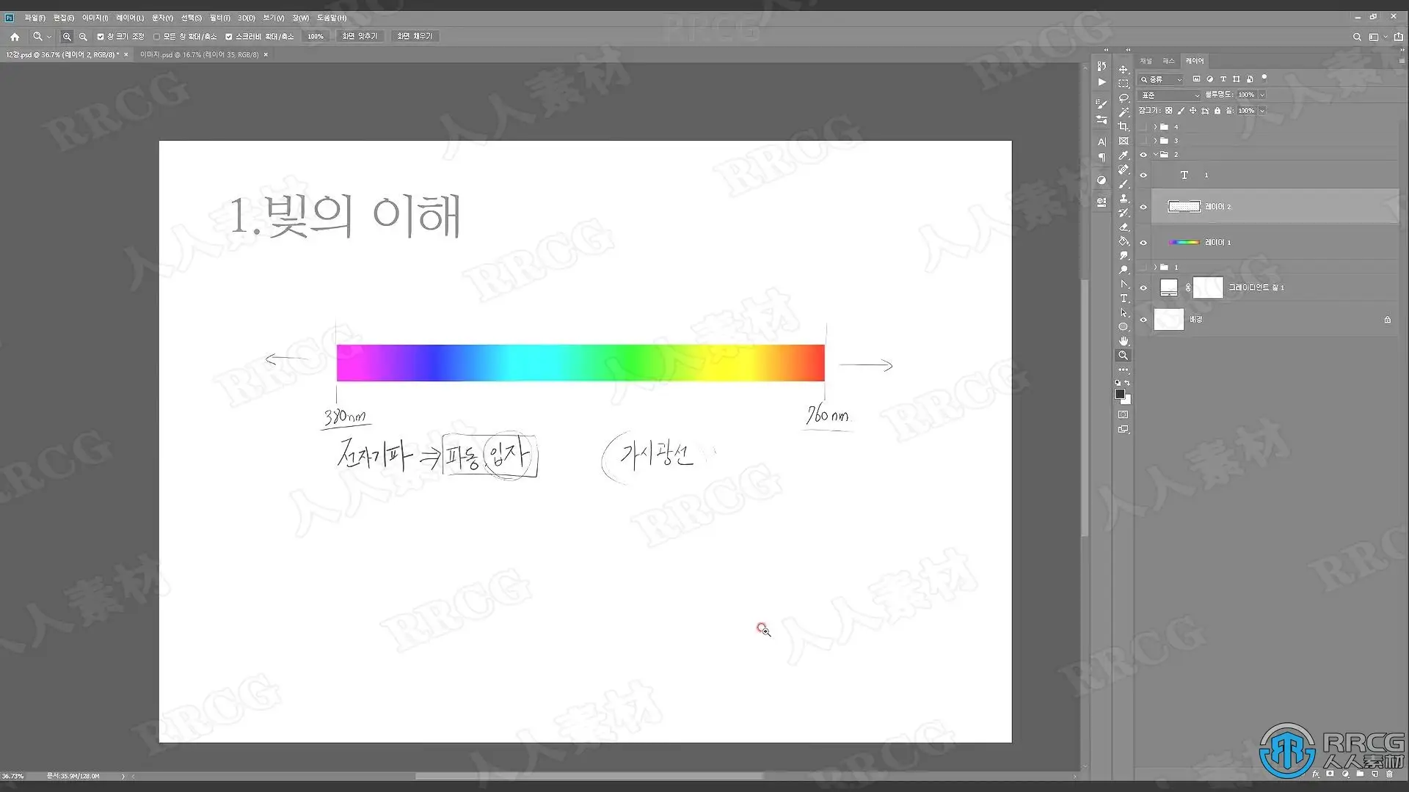
Task: Collapse the open layer group 2
Action: (x=1155, y=155)
